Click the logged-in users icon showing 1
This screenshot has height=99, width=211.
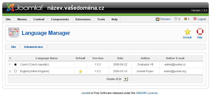click(x=185, y=19)
